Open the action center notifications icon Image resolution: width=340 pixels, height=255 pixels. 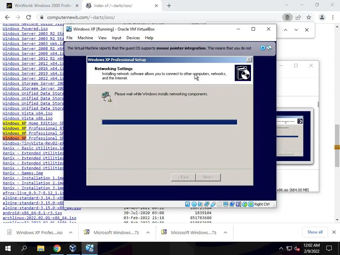(329, 248)
